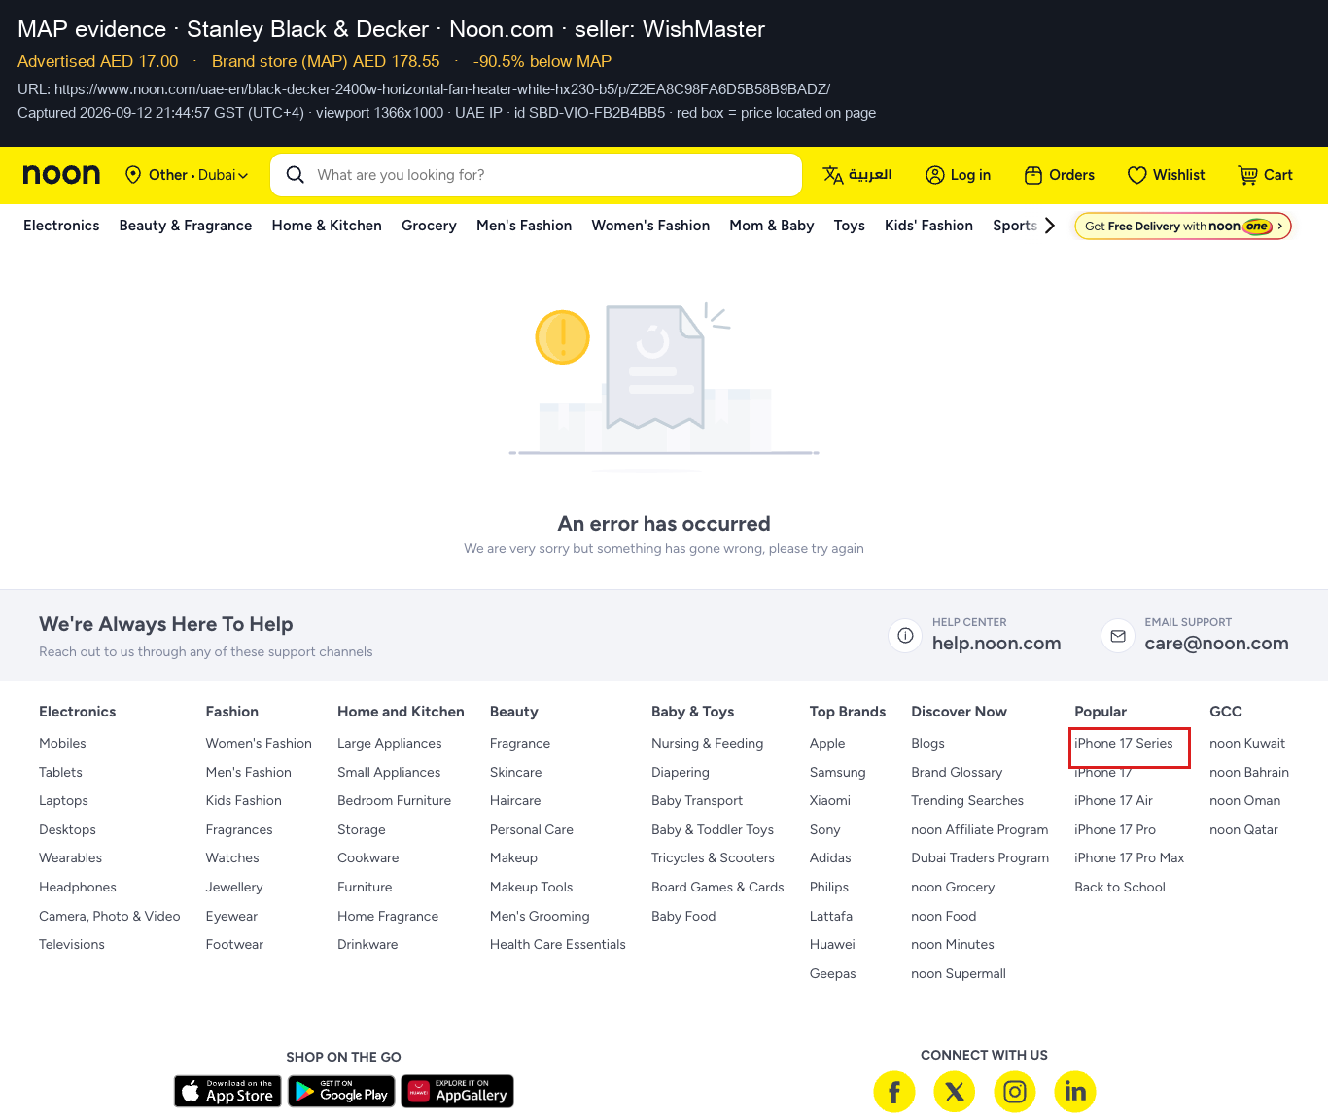
Task: Open the Facebook social icon
Action: [x=894, y=1092]
